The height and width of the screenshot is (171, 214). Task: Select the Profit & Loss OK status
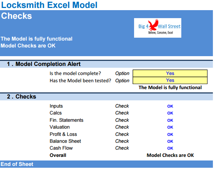pyautogui.click(x=170, y=134)
